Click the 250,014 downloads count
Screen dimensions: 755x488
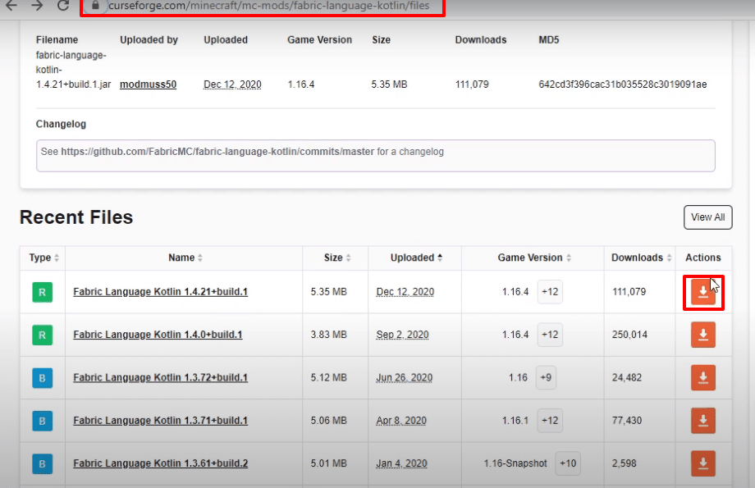(x=629, y=335)
